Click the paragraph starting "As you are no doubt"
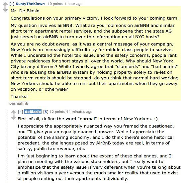The width and height of the screenshot is (186, 183). (94, 66)
